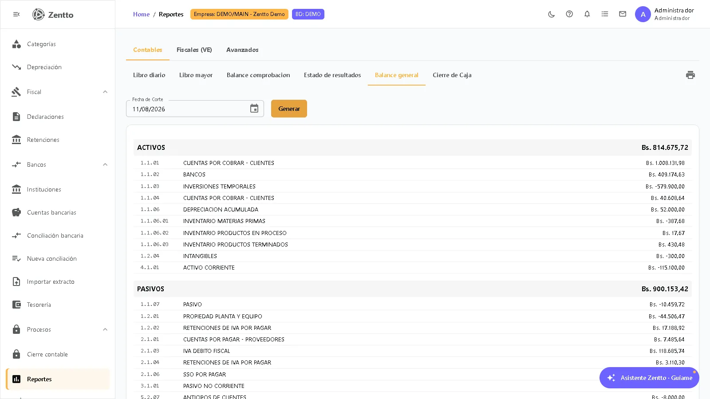Select INVERSIONES TEMPORALES row
The width and height of the screenshot is (710, 399).
pos(413,186)
